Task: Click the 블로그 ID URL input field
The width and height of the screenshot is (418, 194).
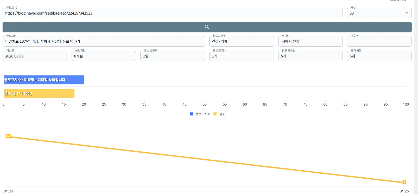Action: click(x=172, y=13)
